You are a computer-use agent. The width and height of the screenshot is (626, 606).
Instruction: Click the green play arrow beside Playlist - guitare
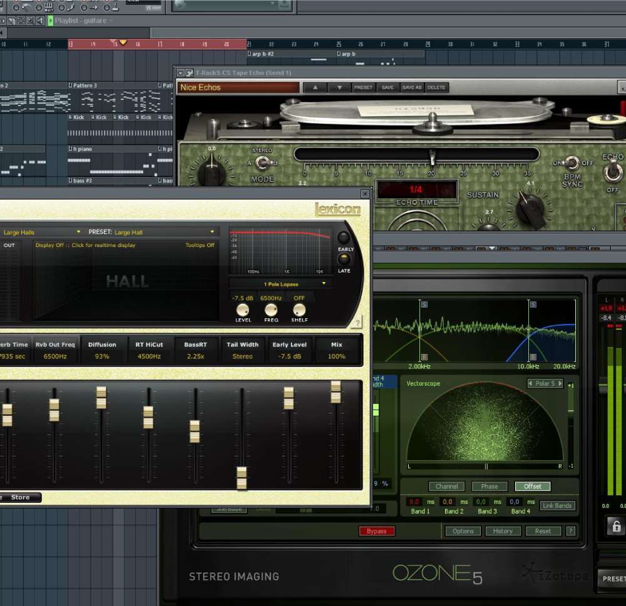(51, 21)
